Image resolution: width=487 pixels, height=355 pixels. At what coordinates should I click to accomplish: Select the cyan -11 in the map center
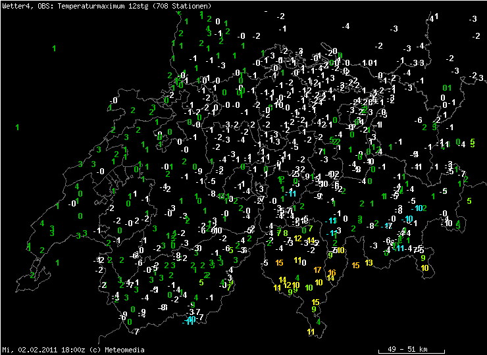tap(290, 193)
